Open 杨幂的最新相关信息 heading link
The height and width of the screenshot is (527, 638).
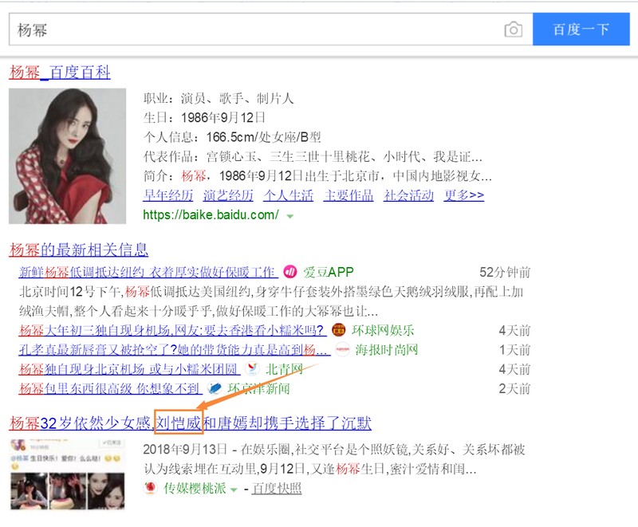click(x=79, y=250)
